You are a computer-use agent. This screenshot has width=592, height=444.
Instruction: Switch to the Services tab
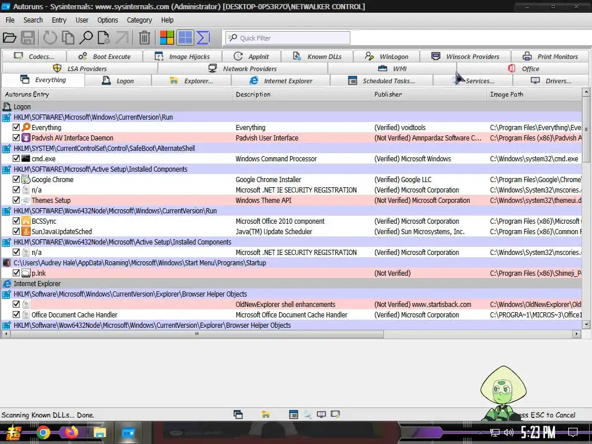473,81
